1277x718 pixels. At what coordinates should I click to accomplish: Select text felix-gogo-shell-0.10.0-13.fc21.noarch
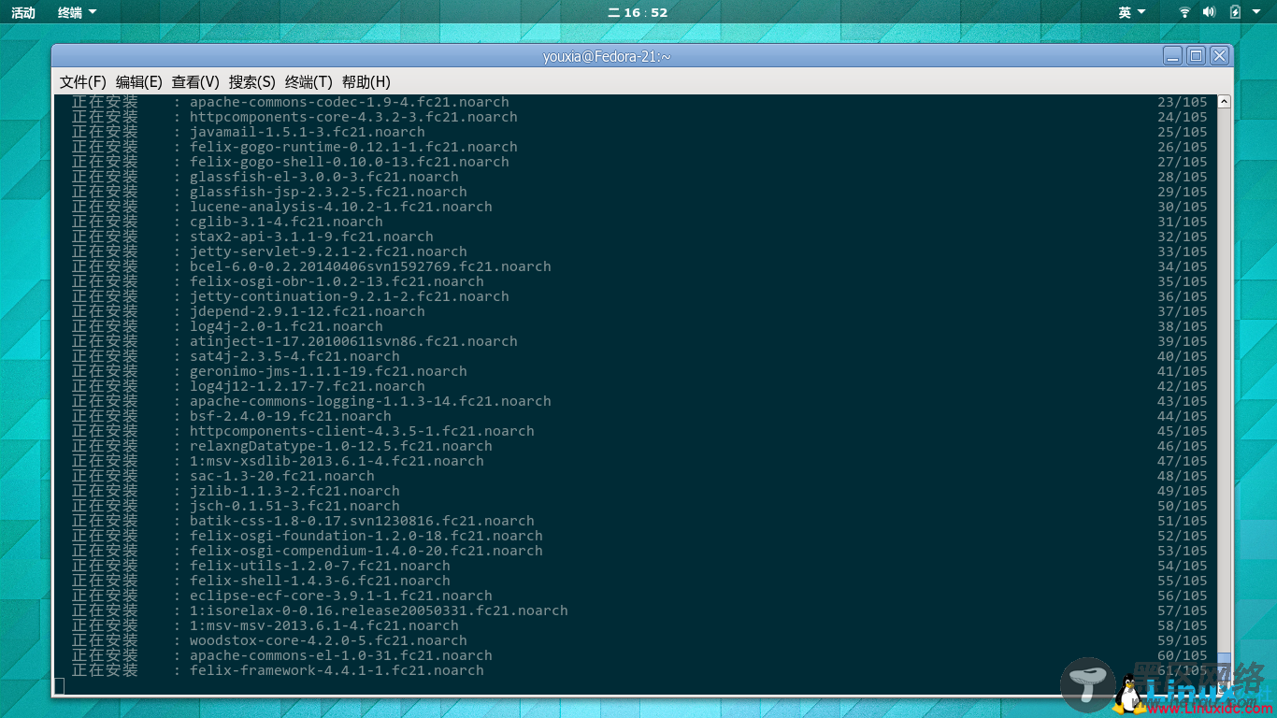tap(350, 162)
